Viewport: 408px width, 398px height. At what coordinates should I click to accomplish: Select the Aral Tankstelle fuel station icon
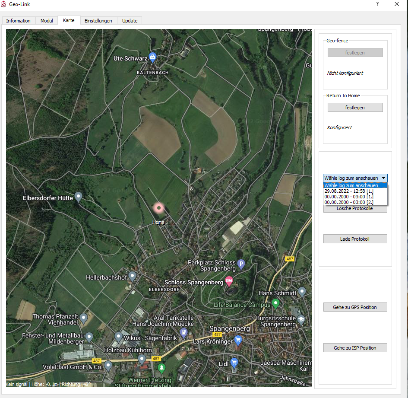pyautogui.click(x=184, y=332)
